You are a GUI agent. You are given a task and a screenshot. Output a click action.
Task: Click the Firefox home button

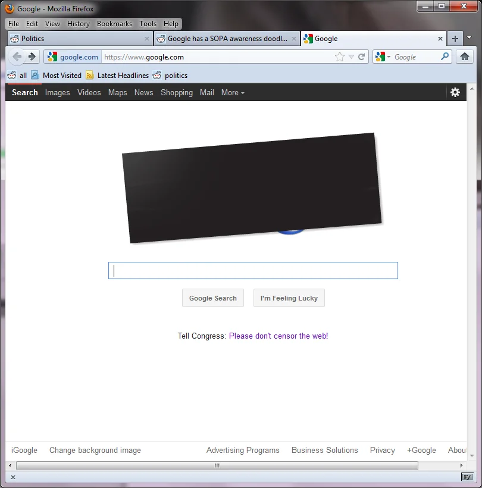[x=465, y=57]
